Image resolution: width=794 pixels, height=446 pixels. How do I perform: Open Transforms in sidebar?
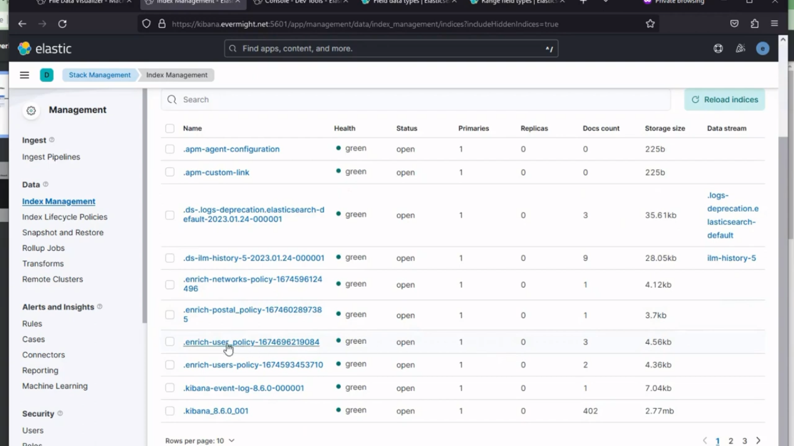43,264
